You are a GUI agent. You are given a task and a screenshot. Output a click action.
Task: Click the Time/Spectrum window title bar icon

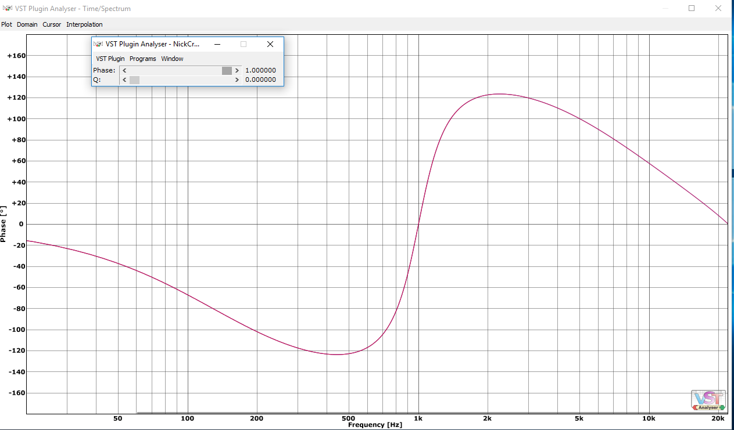[8, 9]
